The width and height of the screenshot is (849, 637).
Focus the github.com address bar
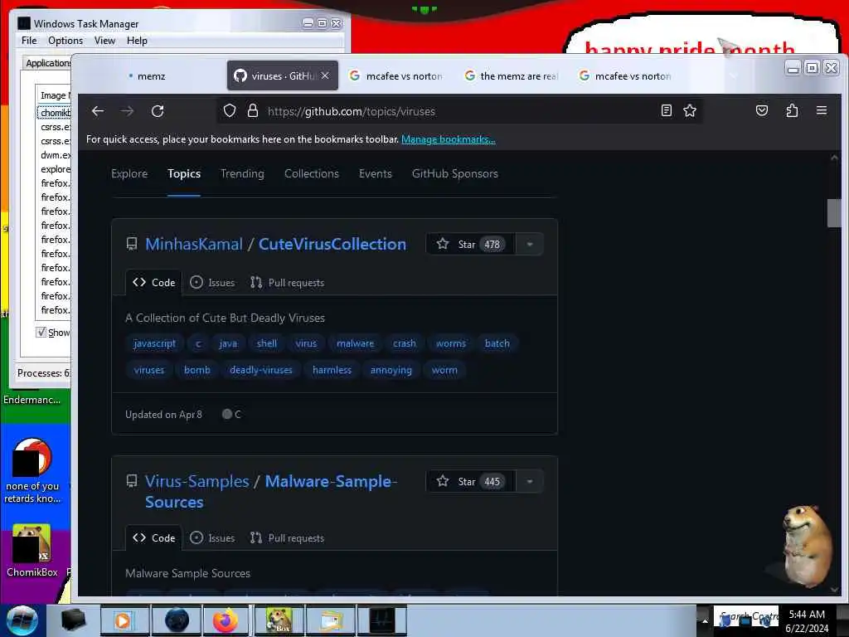point(460,111)
